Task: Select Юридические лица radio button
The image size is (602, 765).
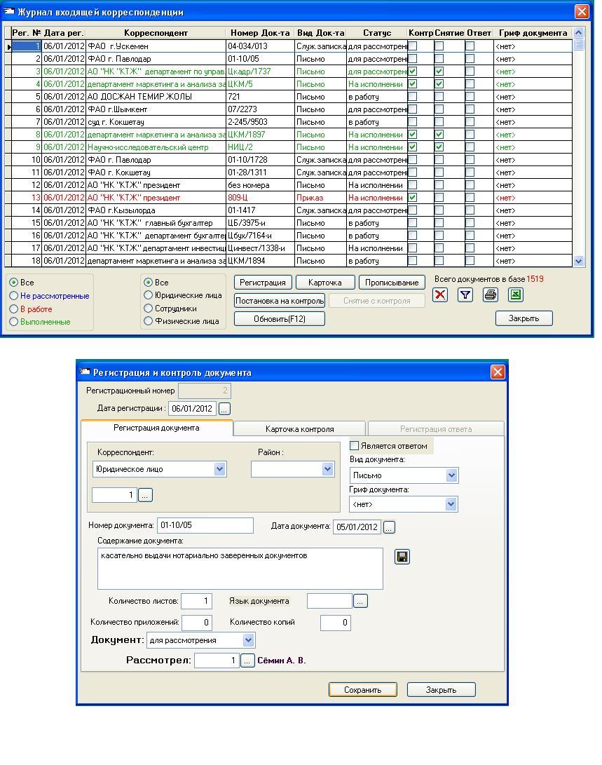Action: [x=148, y=295]
